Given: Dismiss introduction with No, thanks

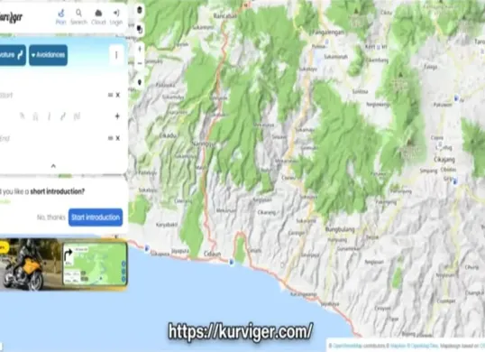Looking at the screenshot, I should click(x=51, y=218).
